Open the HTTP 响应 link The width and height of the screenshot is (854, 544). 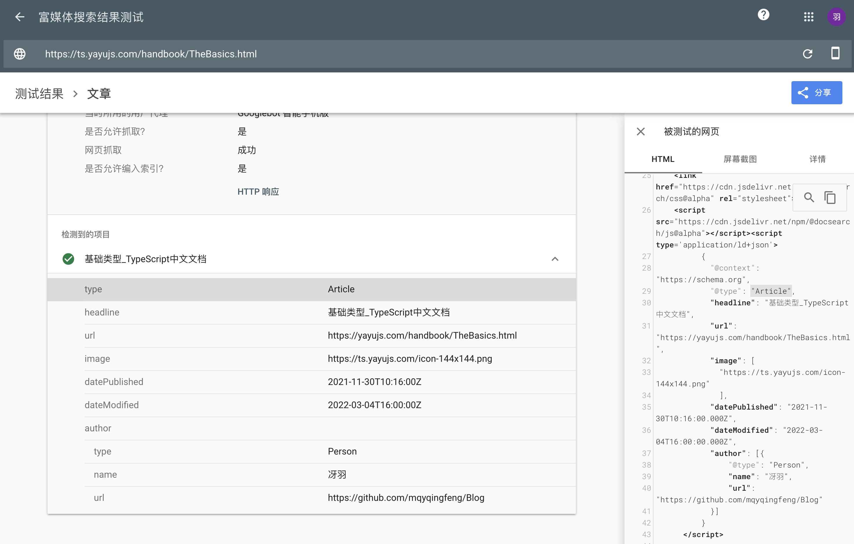pyautogui.click(x=258, y=192)
